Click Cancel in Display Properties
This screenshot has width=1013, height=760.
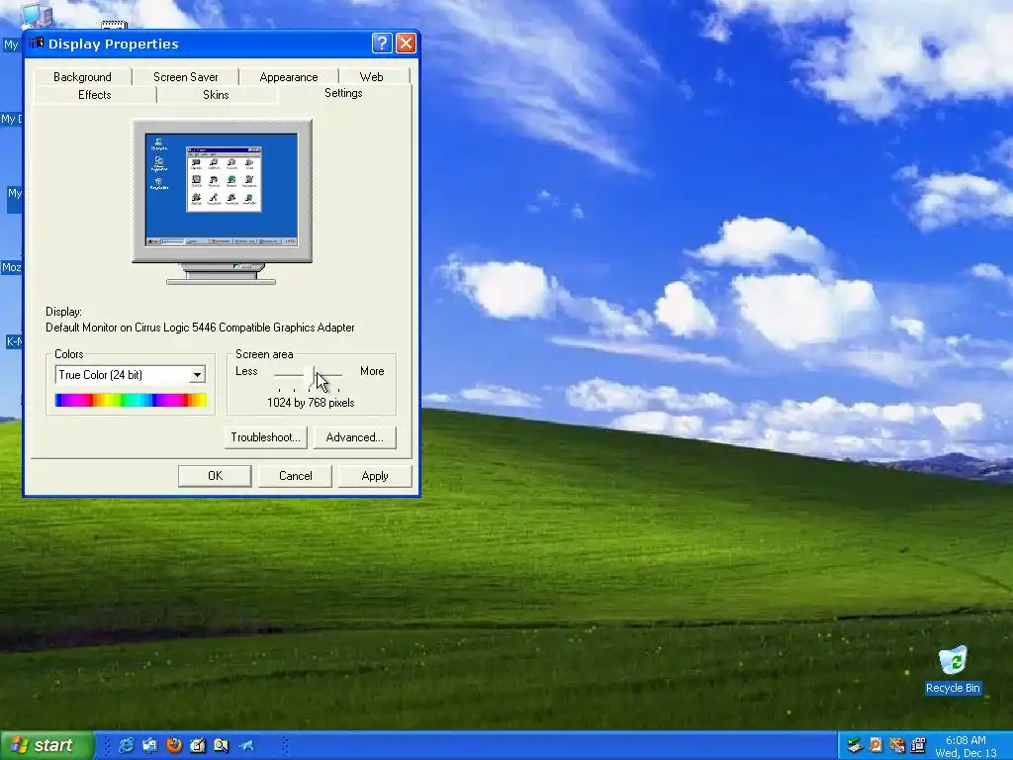click(x=295, y=476)
